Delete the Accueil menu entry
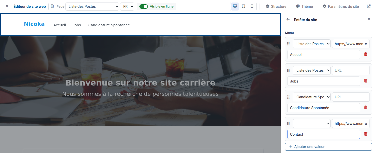The image size is (376, 153). coord(366,54)
